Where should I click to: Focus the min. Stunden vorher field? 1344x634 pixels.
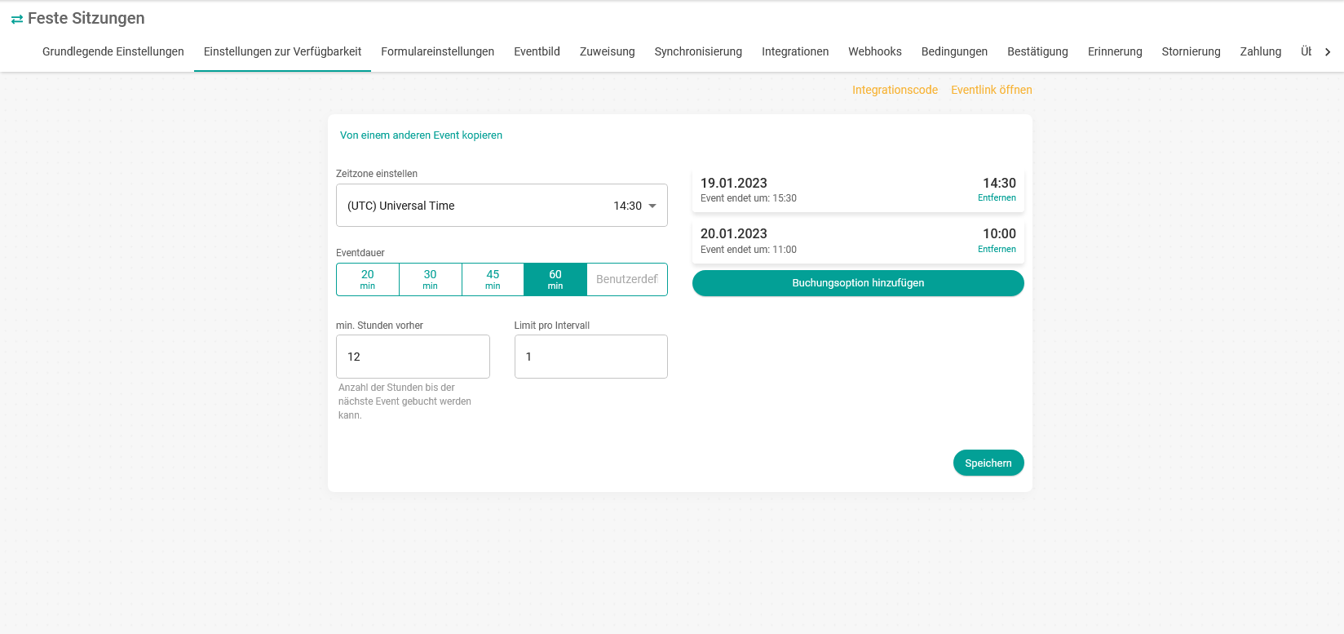tap(413, 357)
